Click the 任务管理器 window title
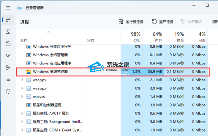 [35, 8]
